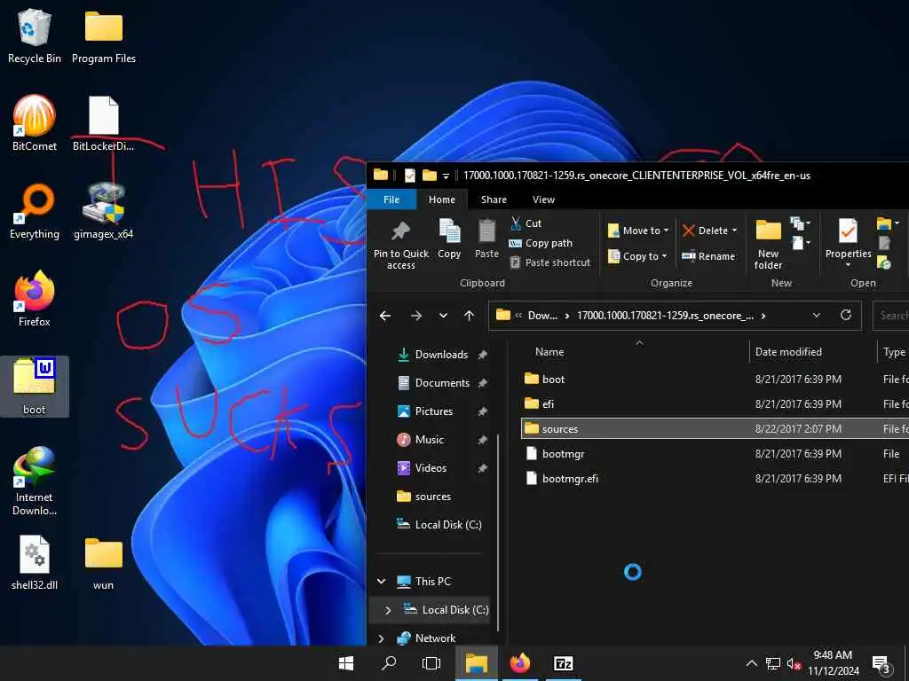Show hidden system tray icons
This screenshot has height=681, width=909.
point(751,663)
